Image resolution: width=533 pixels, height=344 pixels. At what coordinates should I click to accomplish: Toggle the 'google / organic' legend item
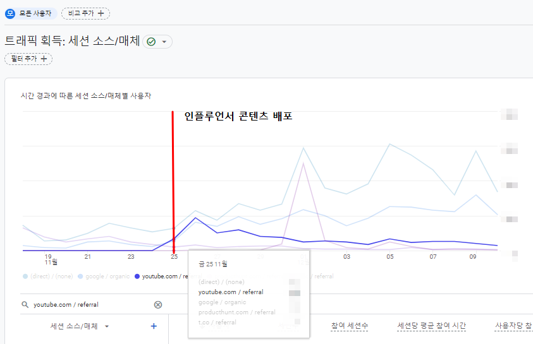click(x=104, y=276)
